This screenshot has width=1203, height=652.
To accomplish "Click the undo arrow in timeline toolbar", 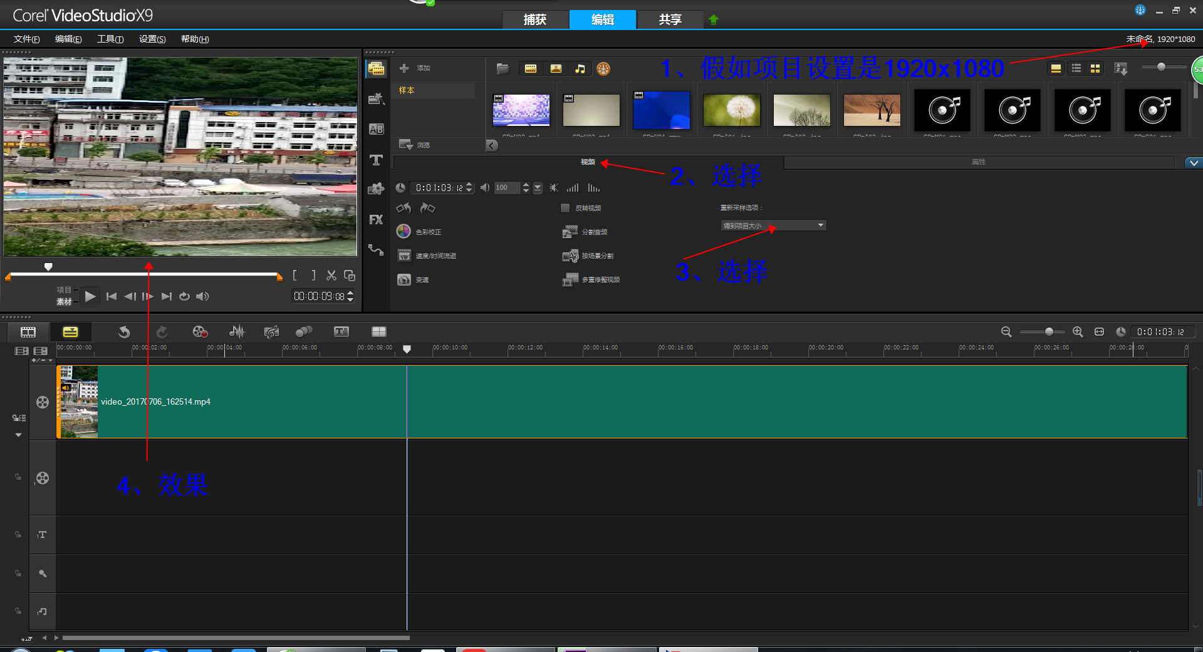I will [x=124, y=332].
